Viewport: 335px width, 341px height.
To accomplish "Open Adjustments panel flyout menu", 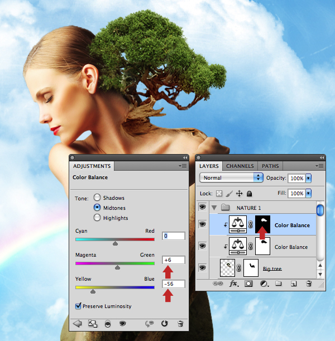I will pos(183,166).
